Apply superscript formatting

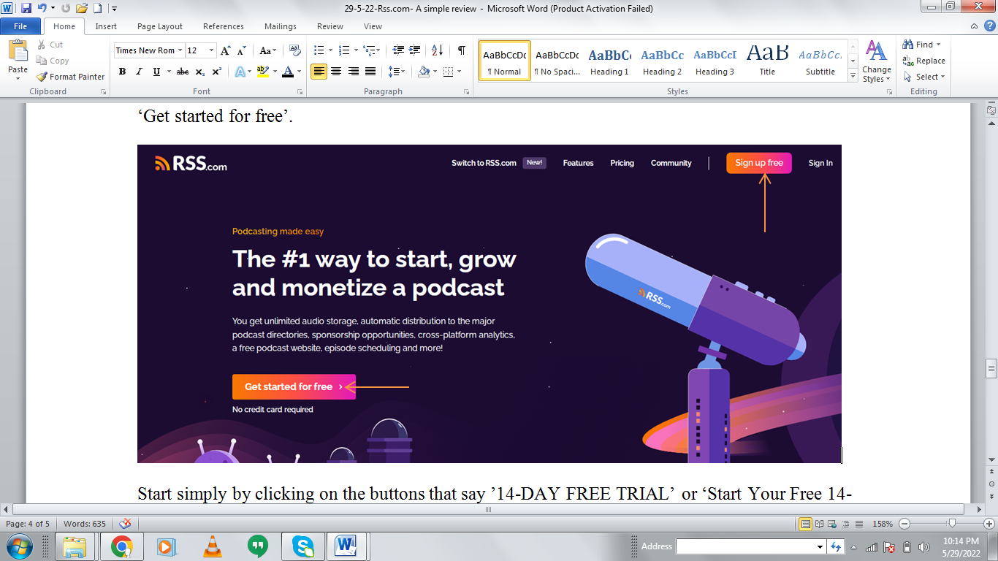click(x=217, y=72)
